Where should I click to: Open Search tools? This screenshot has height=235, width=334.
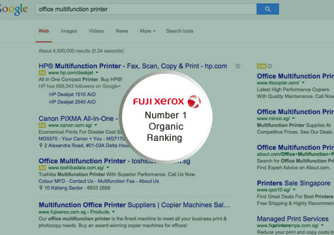(x=179, y=31)
